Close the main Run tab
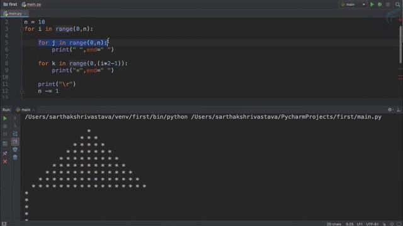The image size is (403, 226). click(x=33, y=110)
